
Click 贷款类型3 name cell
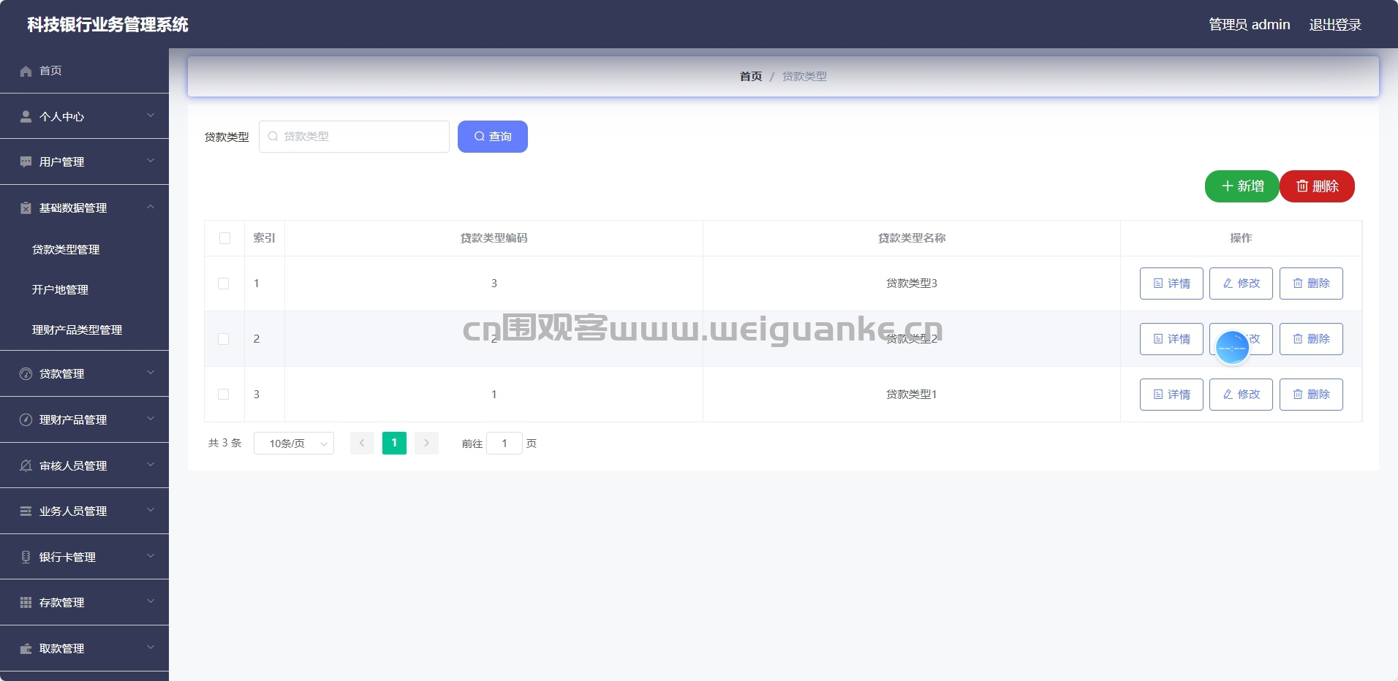pos(912,284)
